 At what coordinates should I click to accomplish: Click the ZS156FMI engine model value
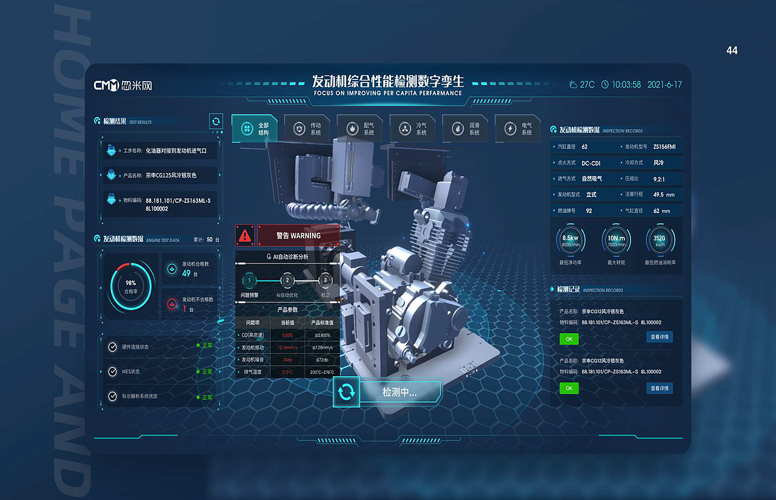[x=664, y=146]
